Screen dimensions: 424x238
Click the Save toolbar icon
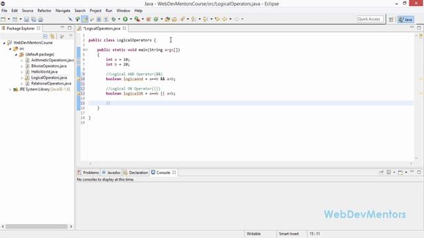(x=26, y=19)
